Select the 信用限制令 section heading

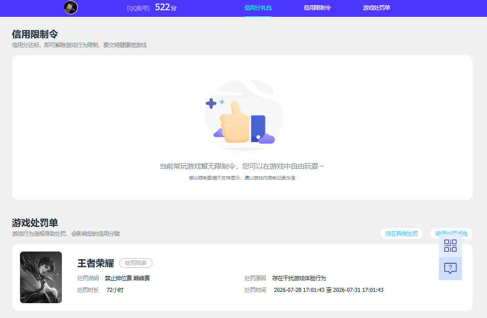[35, 34]
